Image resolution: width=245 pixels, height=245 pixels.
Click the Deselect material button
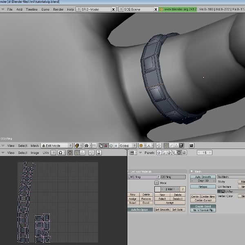click(x=178, y=199)
